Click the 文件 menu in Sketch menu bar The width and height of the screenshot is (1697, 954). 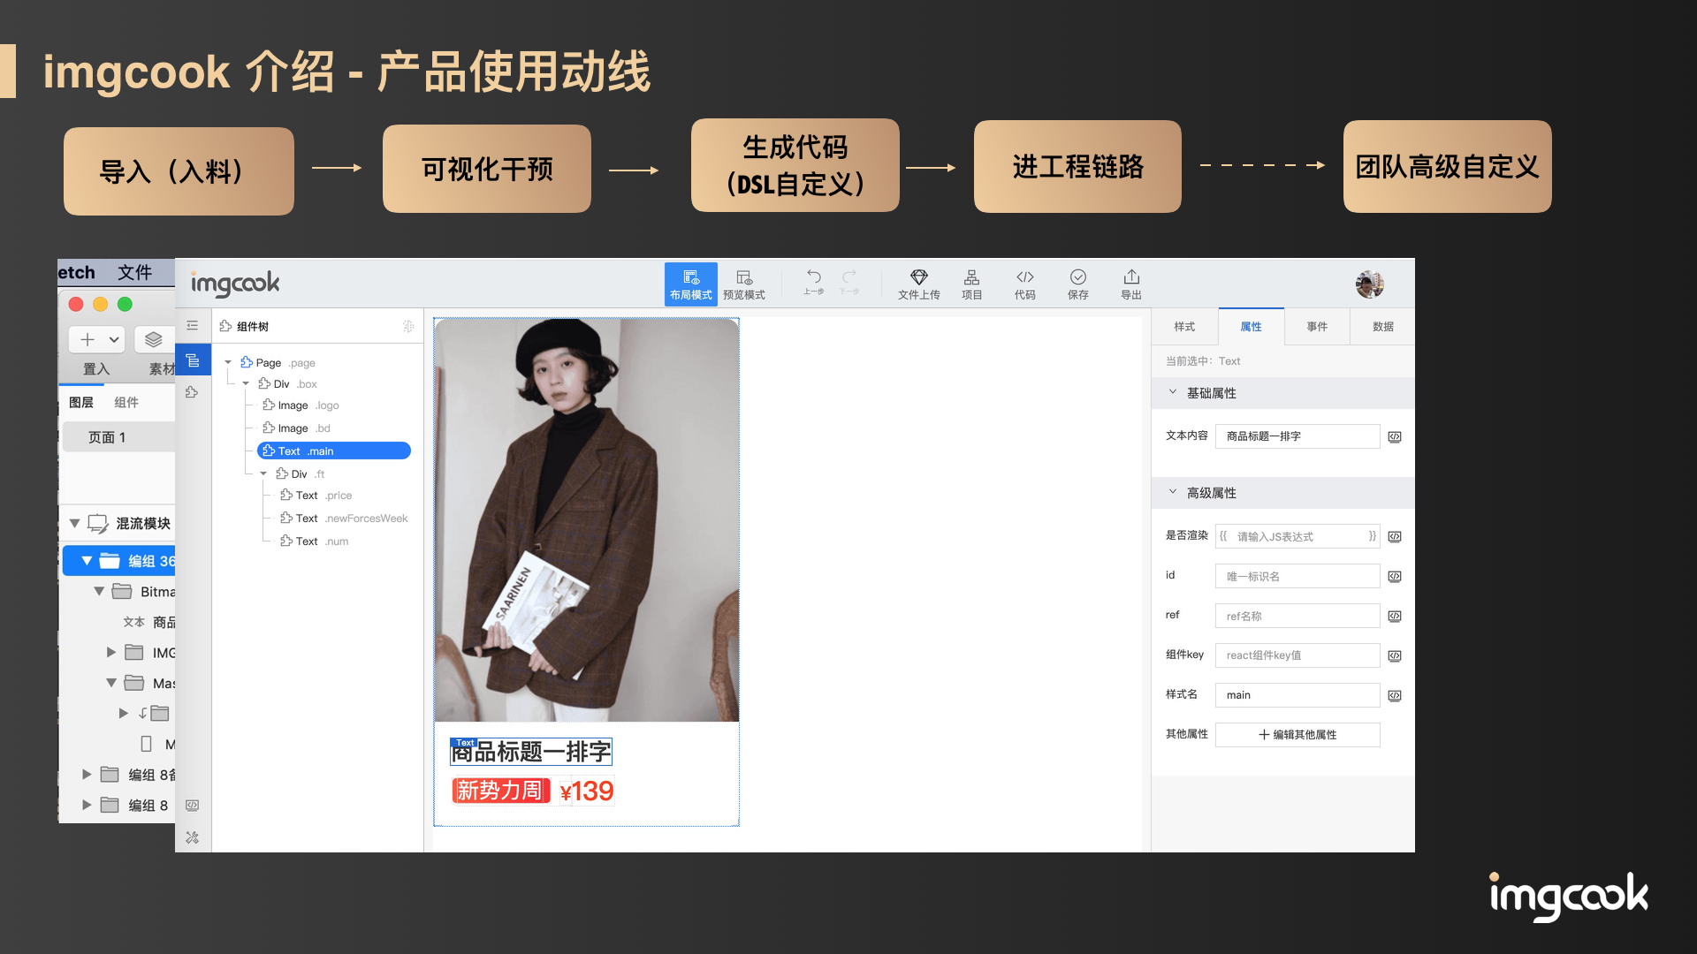(x=134, y=272)
